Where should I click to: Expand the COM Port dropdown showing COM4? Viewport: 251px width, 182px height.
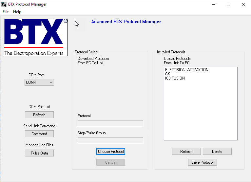[39, 82]
